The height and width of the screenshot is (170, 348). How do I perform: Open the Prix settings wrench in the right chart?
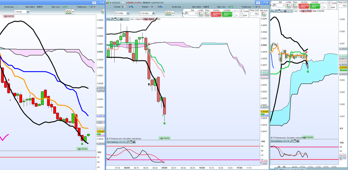coord(276,11)
